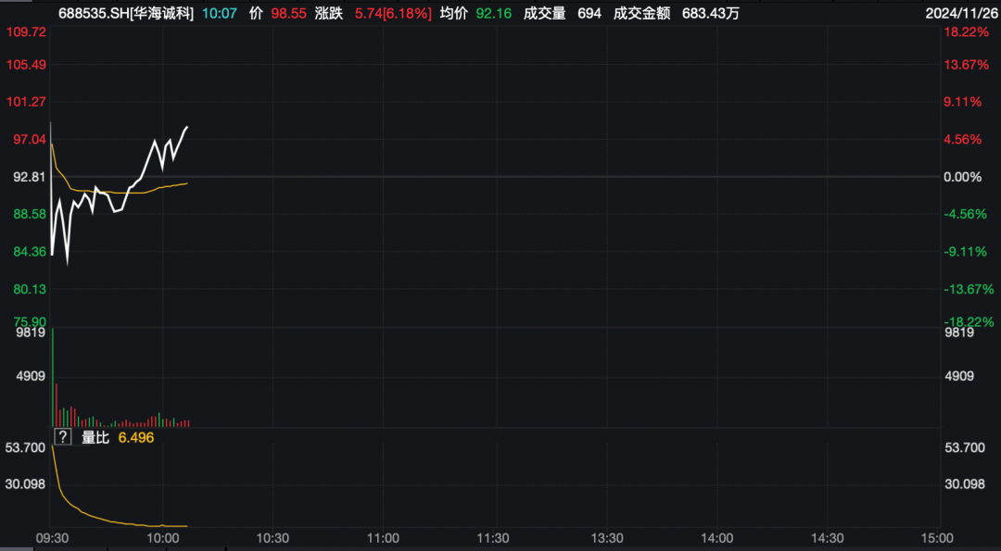
Task: Click the 75.90 price axis label
Action: 30,321
